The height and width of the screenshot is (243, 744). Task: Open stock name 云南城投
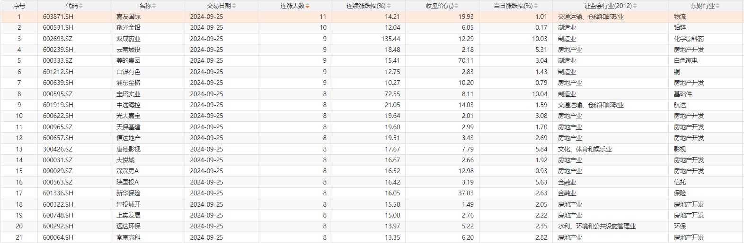click(x=128, y=50)
